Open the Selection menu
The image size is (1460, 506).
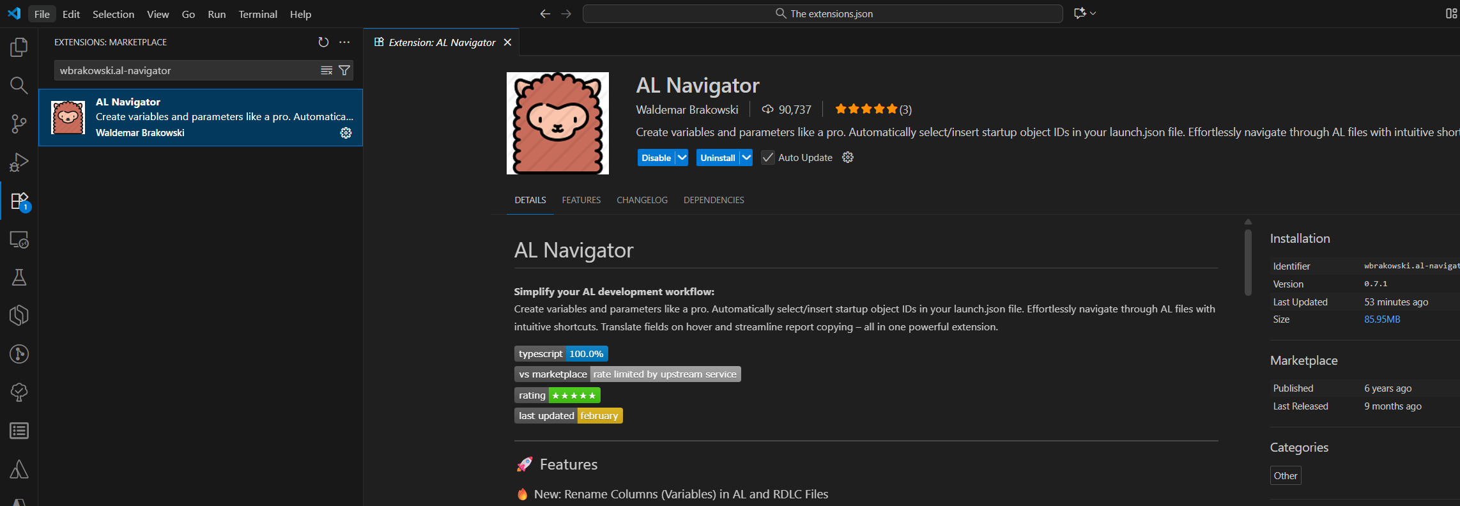point(113,14)
